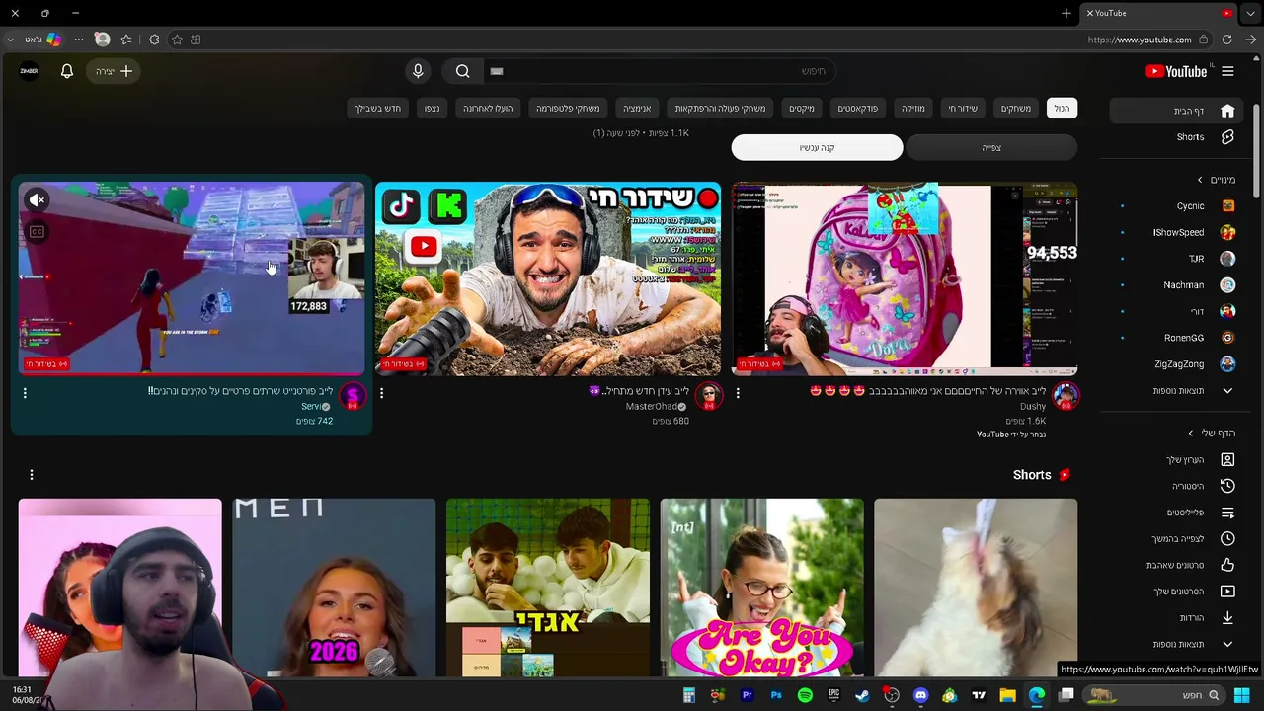This screenshot has width=1264, height=711.
Task: Click the YouTube IL logo
Action: tap(1176, 71)
